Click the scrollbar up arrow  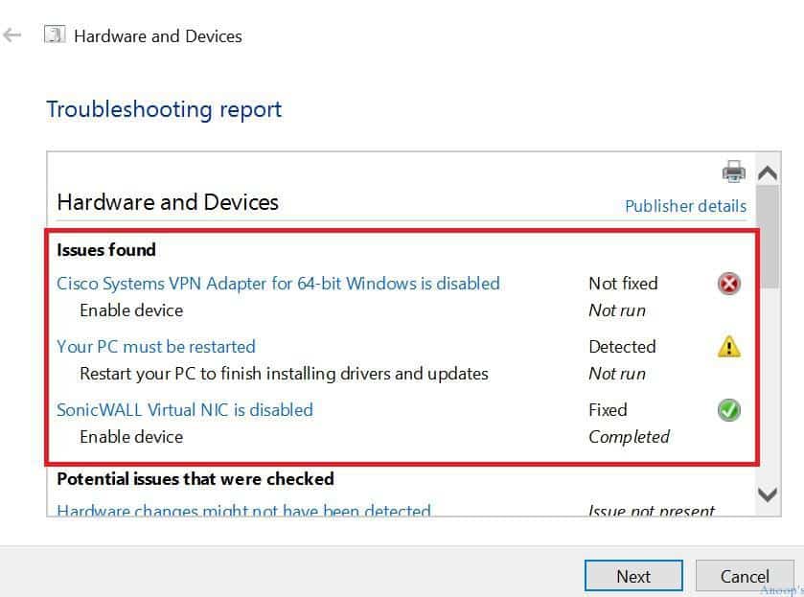(x=768, y=173)
